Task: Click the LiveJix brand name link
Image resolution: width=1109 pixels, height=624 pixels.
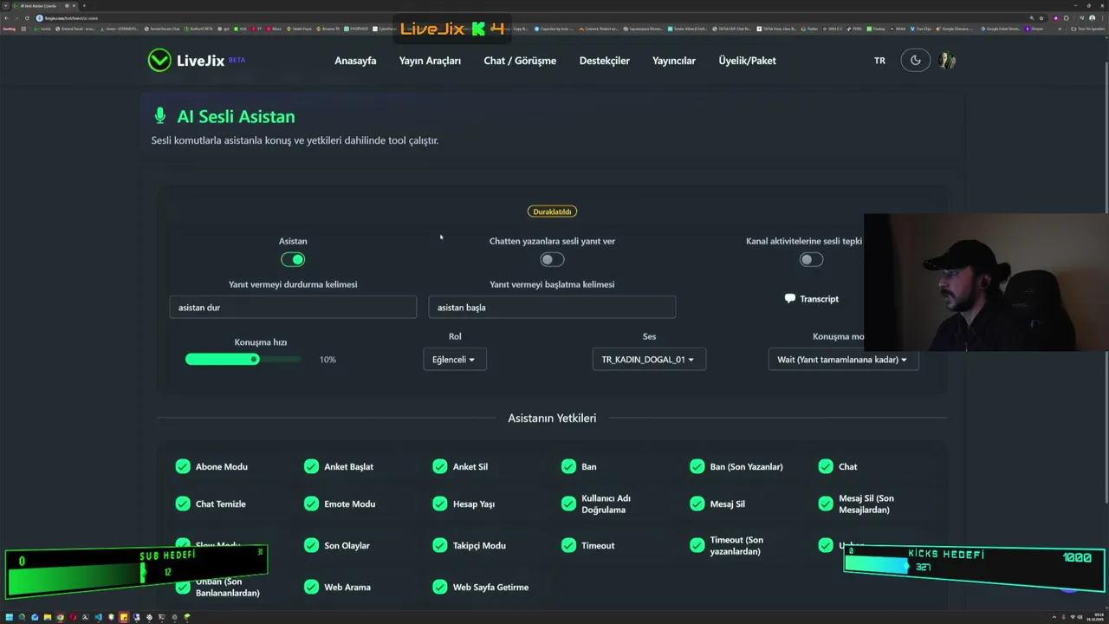Action: tap(200, 61)
